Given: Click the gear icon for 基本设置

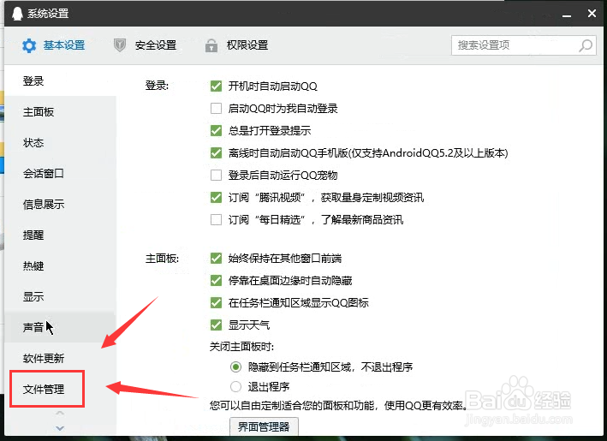Looking at the screenshot, I should tap(29, 45).
